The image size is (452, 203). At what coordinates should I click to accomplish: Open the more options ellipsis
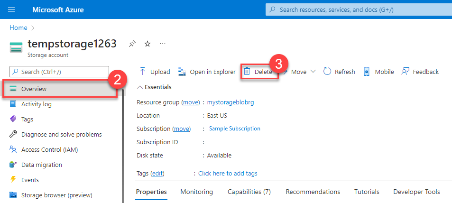[163, 44]
